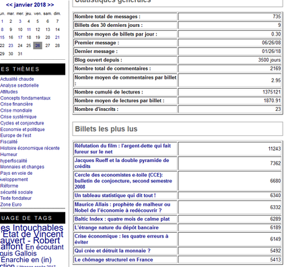The height and width of the screenshot is (267, 286).
Task: Click the Nombre d'inscrits label
Action: (96, 109)
